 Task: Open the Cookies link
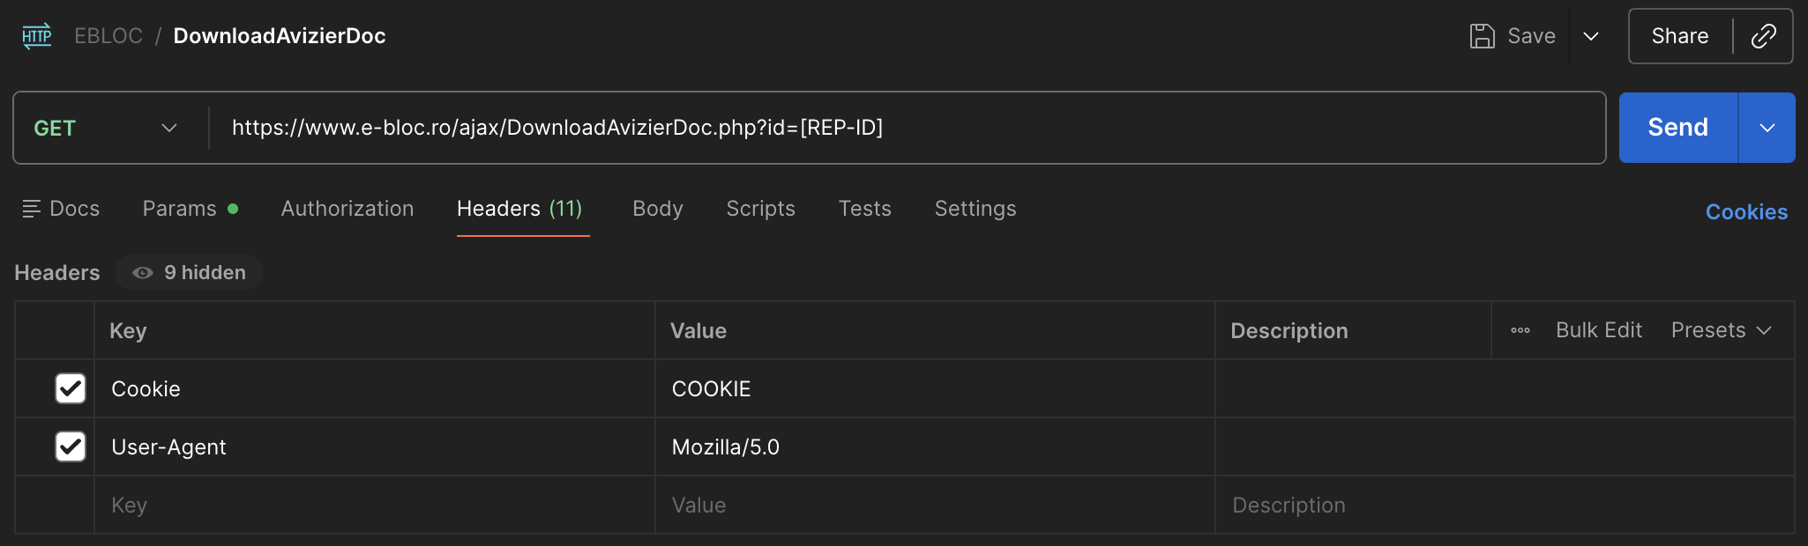click(x=1746, y=212)
